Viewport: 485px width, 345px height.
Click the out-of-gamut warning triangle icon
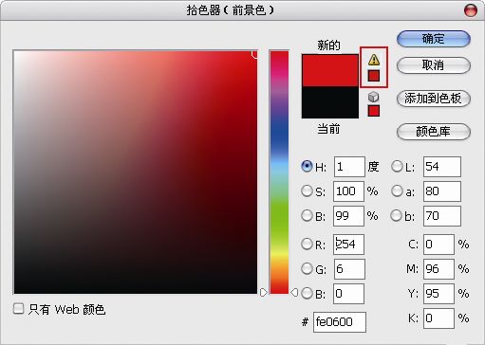(x=374, y=60)
